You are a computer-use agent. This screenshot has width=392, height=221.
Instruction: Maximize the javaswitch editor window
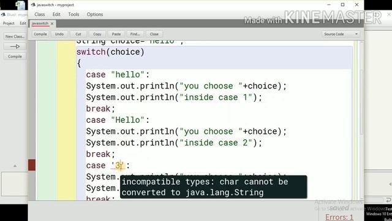click(x=343, y=5)
